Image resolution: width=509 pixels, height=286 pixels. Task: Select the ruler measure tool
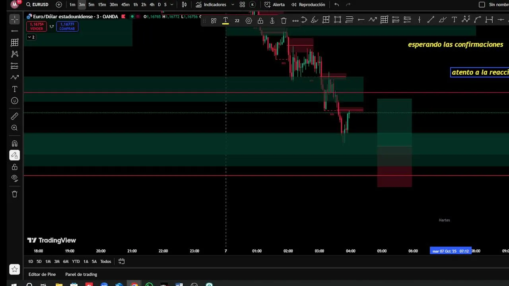click(14, 116)
